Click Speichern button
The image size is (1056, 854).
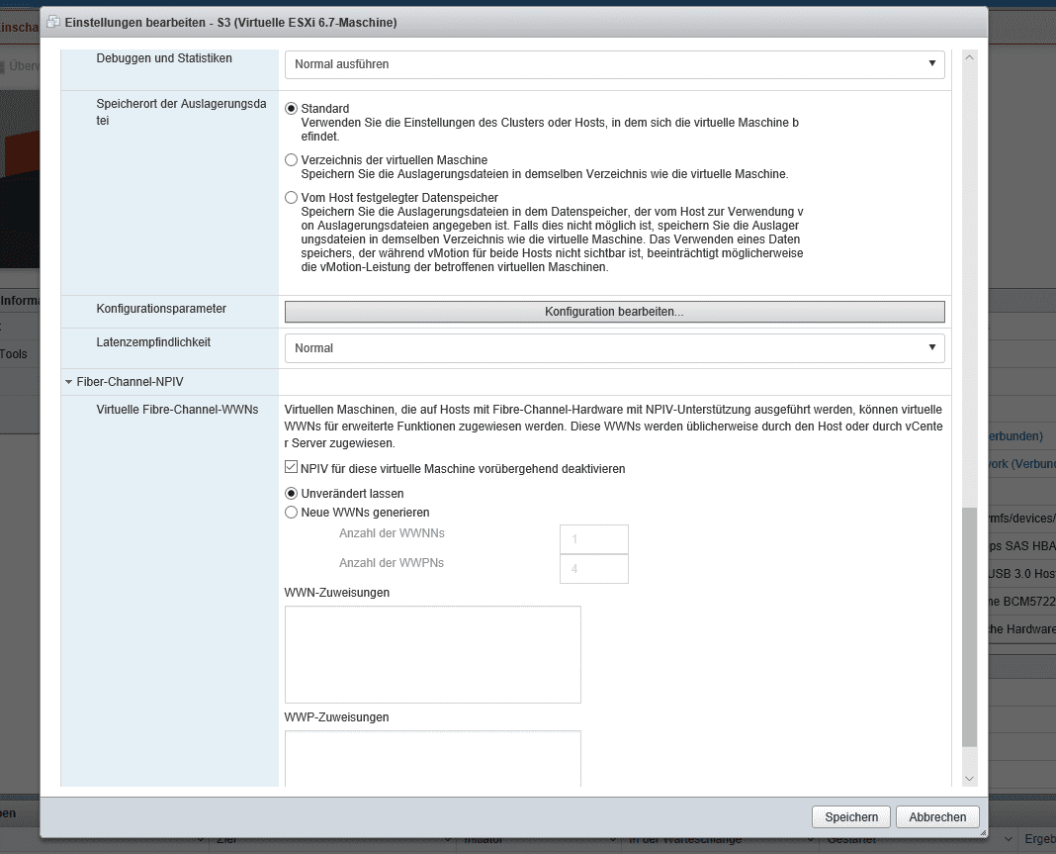click(x=851, y=817)
